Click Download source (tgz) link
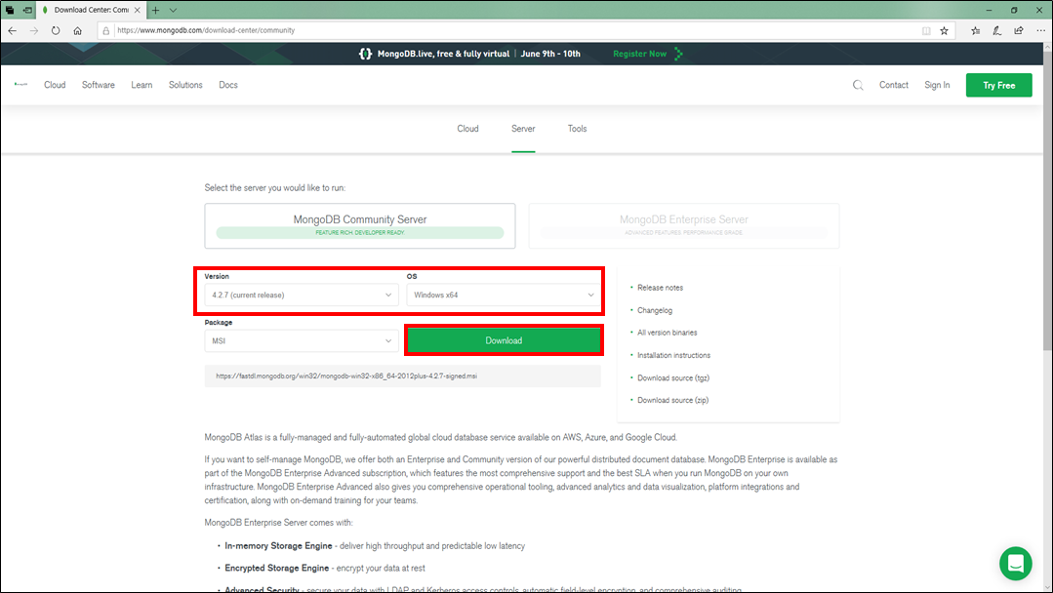This screenshot has height=593, width=1053. click(673, 378)
